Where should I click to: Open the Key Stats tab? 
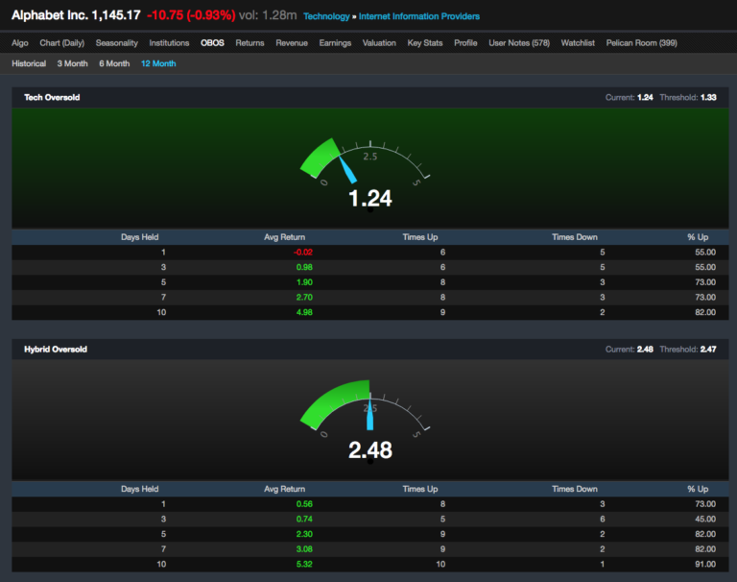(x=425, y=43)
